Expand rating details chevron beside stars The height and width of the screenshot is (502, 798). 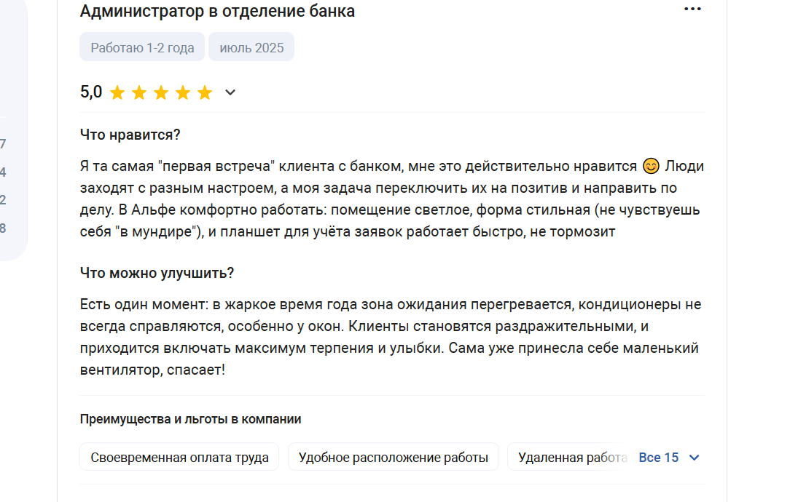point(230,92)
